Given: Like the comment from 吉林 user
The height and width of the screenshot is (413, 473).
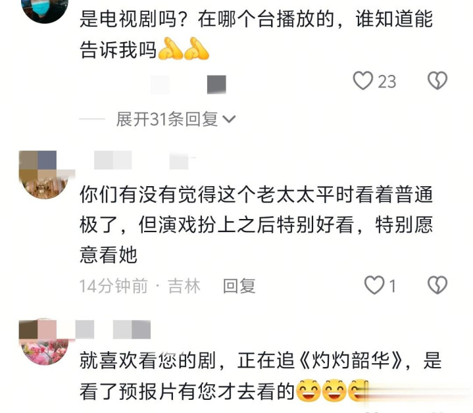Looking at the screenshot, I should click(x=374, y=285).
